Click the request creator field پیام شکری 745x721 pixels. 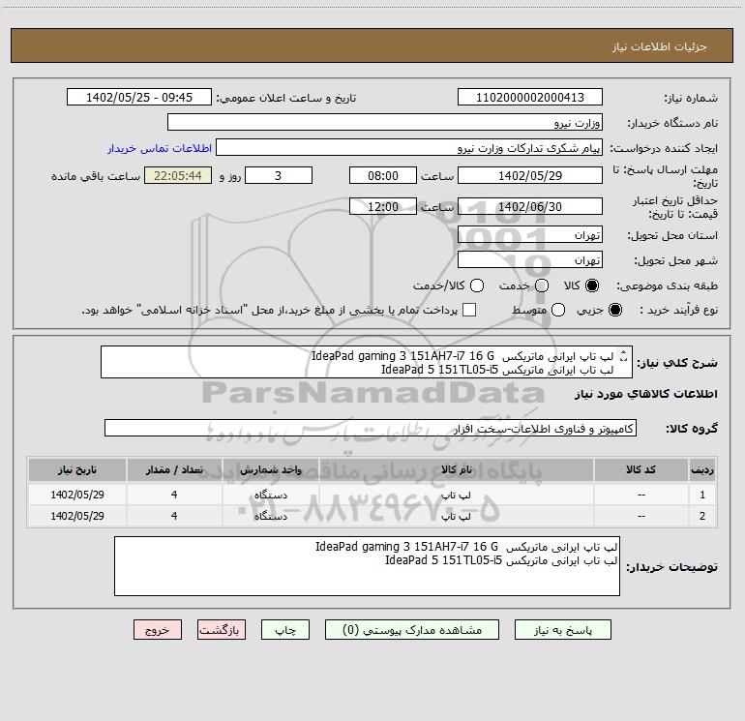point(409,148)
